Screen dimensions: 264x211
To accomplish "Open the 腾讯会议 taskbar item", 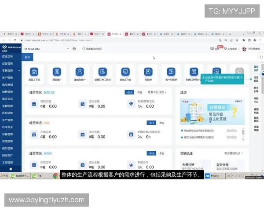I will [x=215, y=176].
